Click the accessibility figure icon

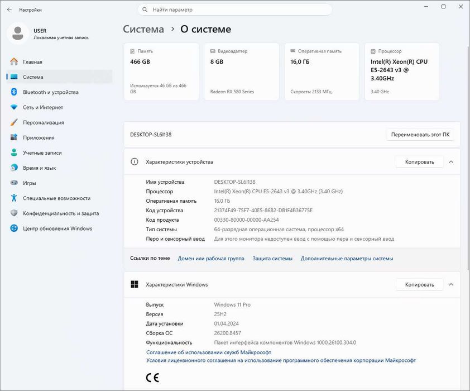[14, 198]
